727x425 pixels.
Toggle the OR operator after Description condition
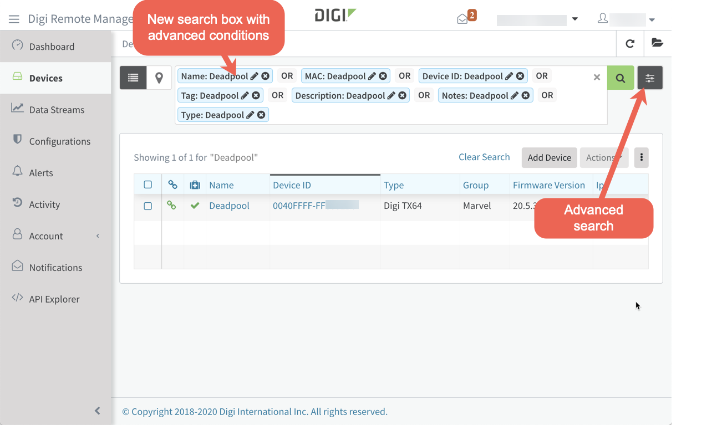(x=424, y=95)
